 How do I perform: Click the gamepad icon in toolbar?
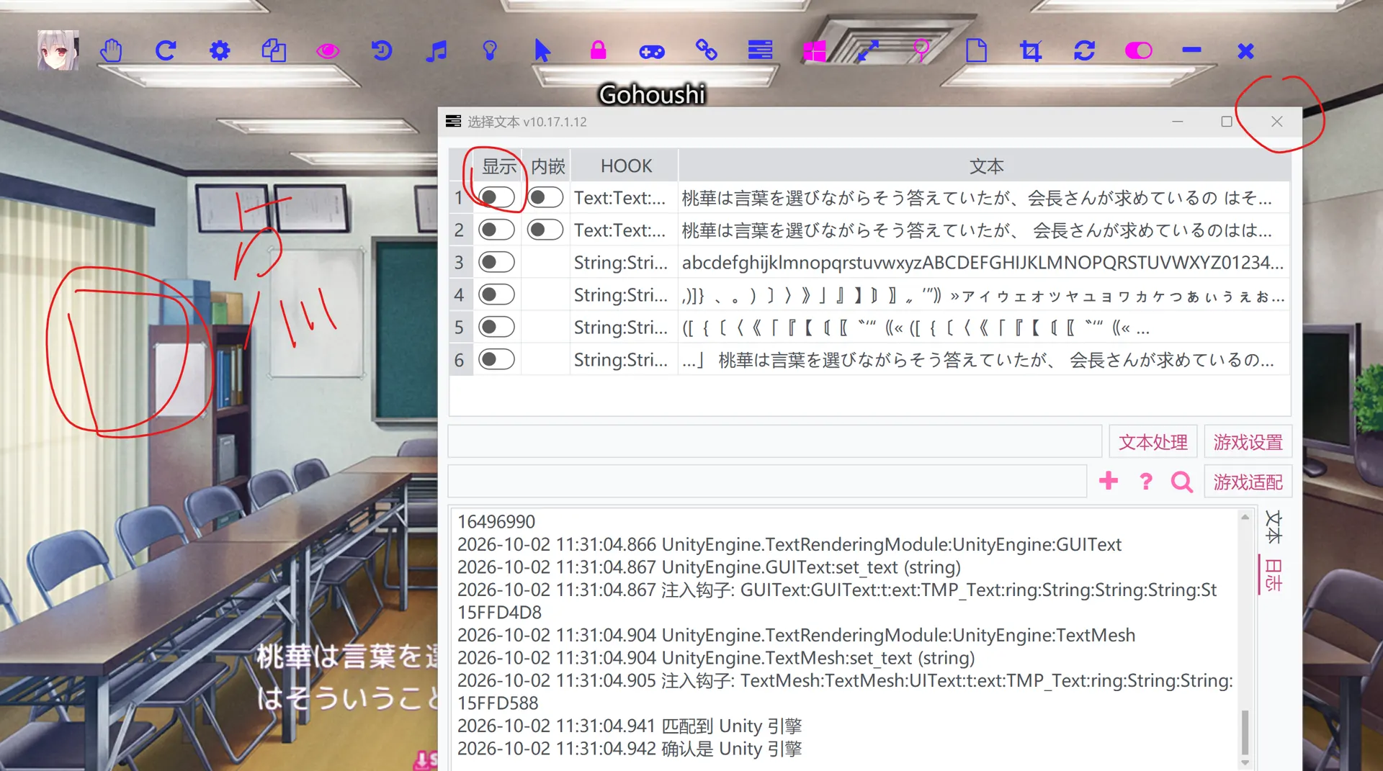652,52
